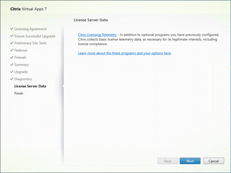The image size is (231, 173).
Task: Select the Licensing Agreement step
Action: click(30, 29)
